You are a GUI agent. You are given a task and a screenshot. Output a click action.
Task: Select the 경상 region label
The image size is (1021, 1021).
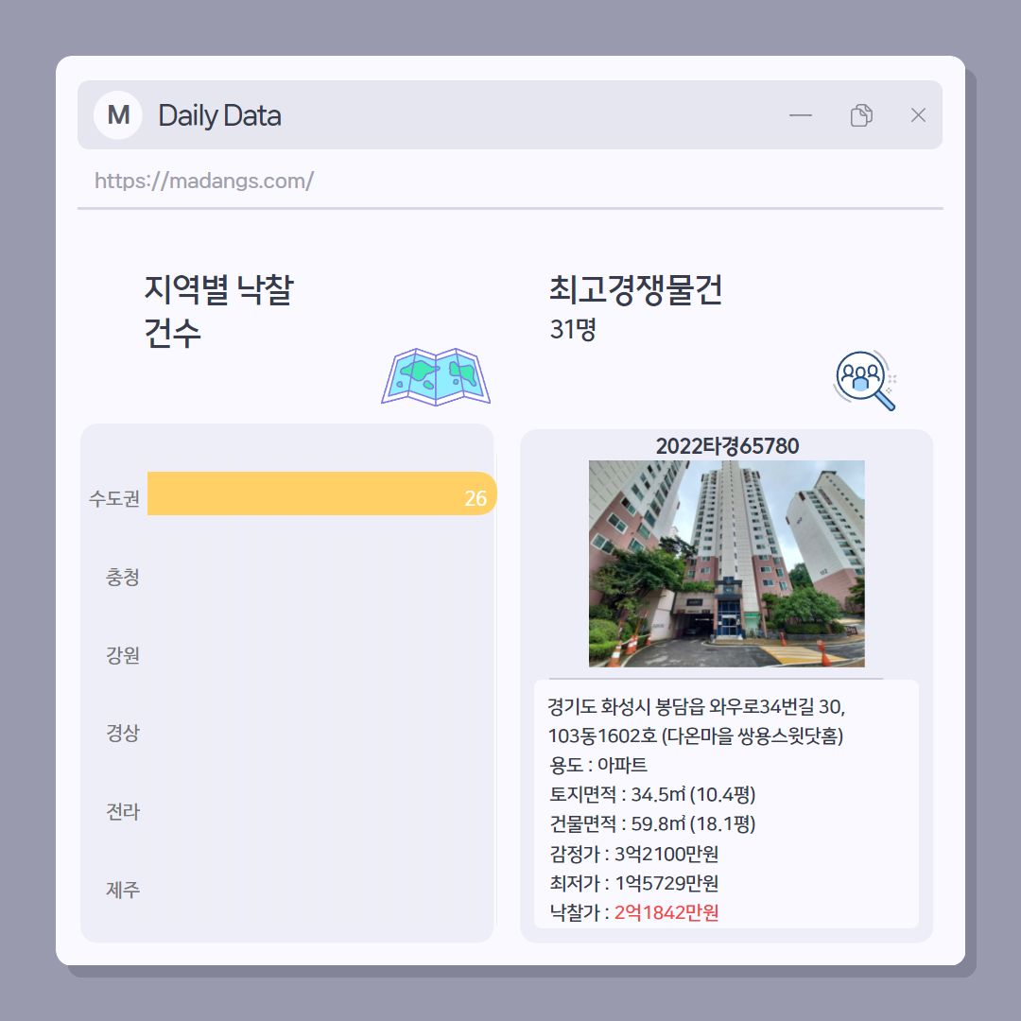[x=122, y=734]
